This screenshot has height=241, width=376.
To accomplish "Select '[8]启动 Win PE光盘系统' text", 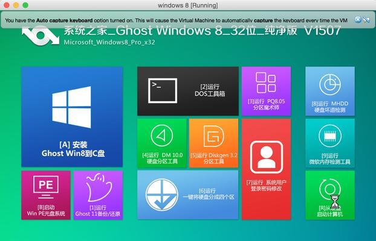I will click(46, 210).
